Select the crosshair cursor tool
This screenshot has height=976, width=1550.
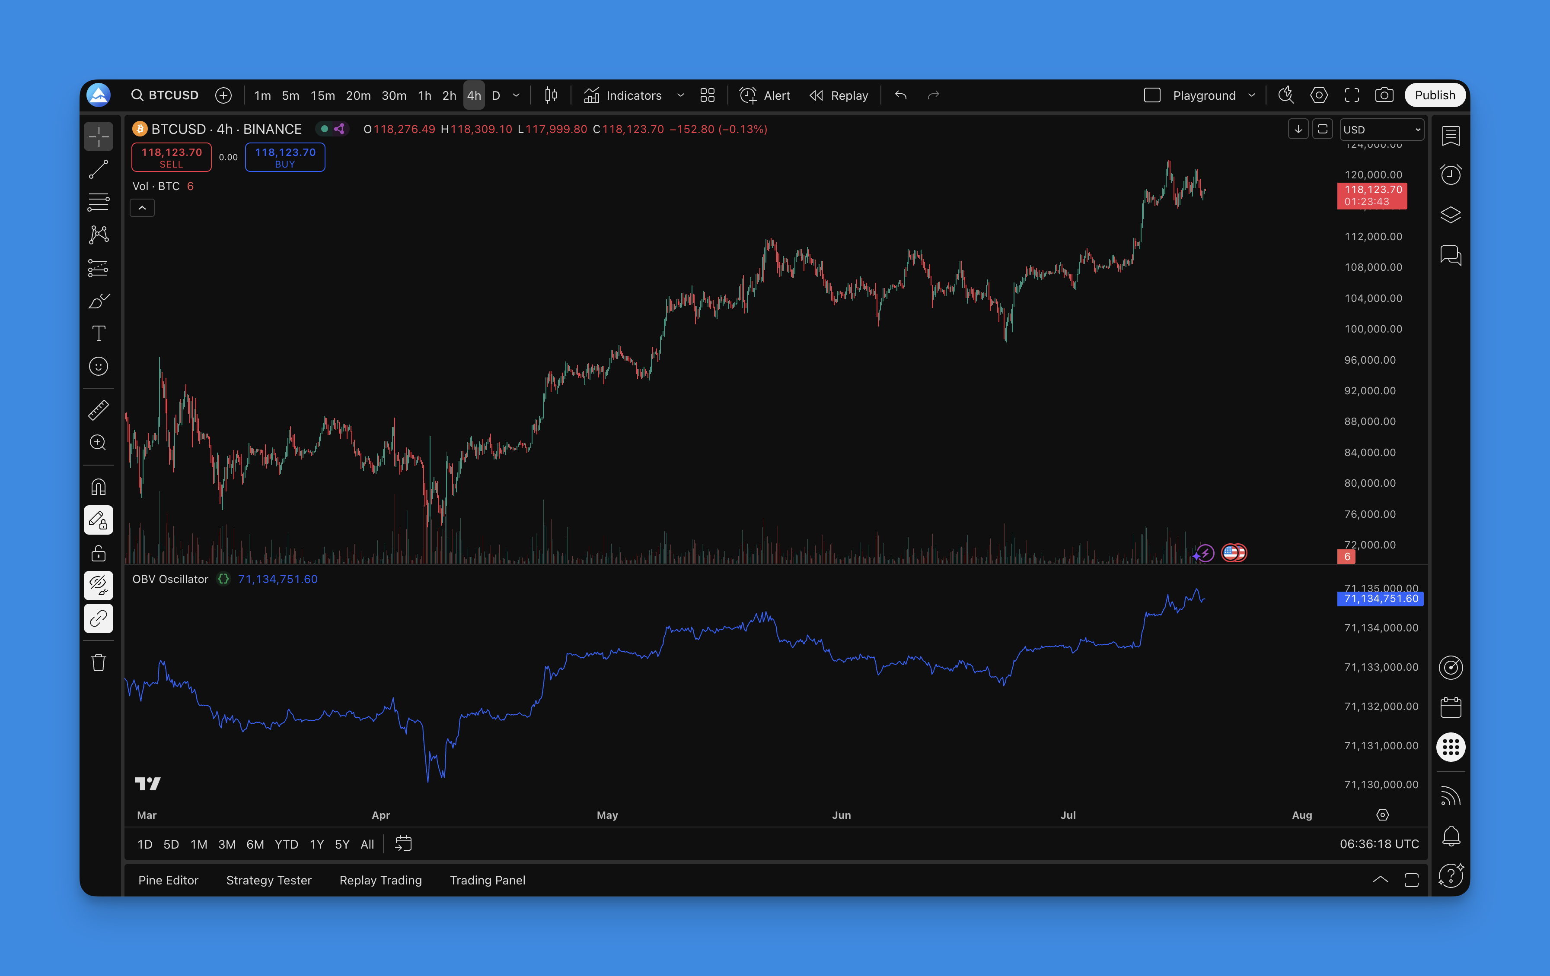(99, 136)
